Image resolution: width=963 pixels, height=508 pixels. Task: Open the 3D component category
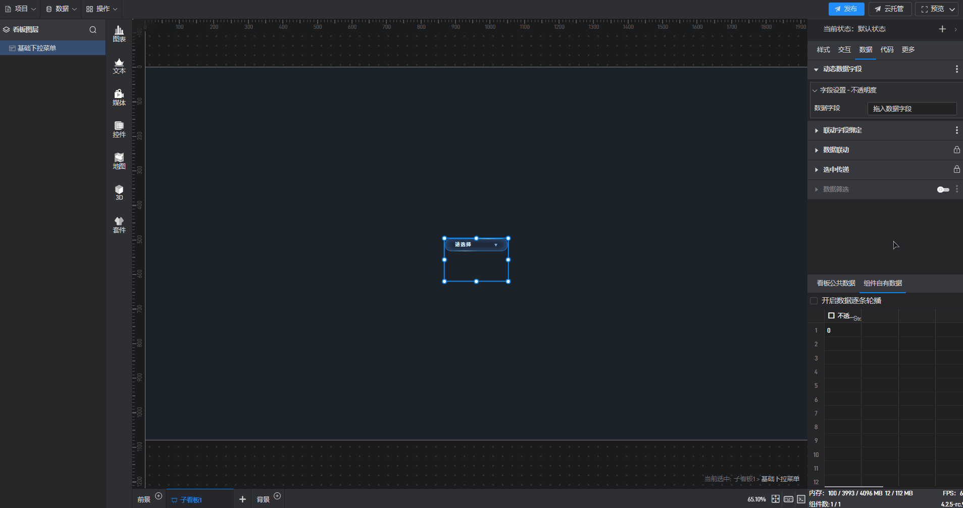[119, 193]
